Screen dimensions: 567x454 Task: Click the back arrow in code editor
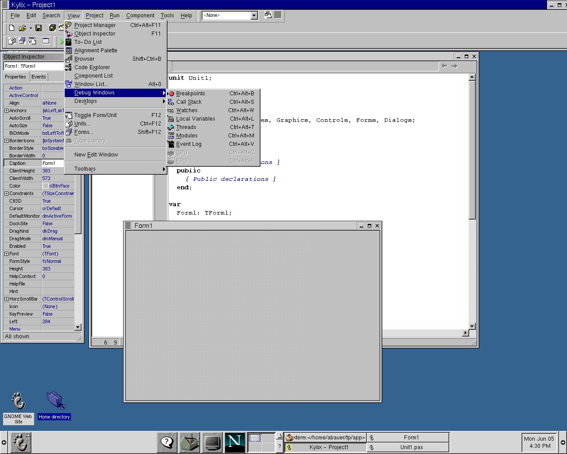[x=444, y=66]
